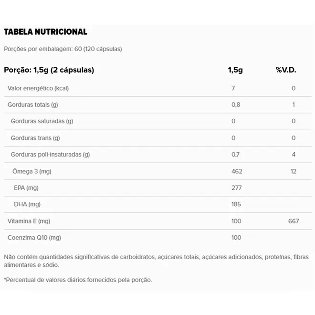Viewport: 315px width, 315px height.
Task: Click the Ômega 3 (mg) row label
Action: click(32, 171)
